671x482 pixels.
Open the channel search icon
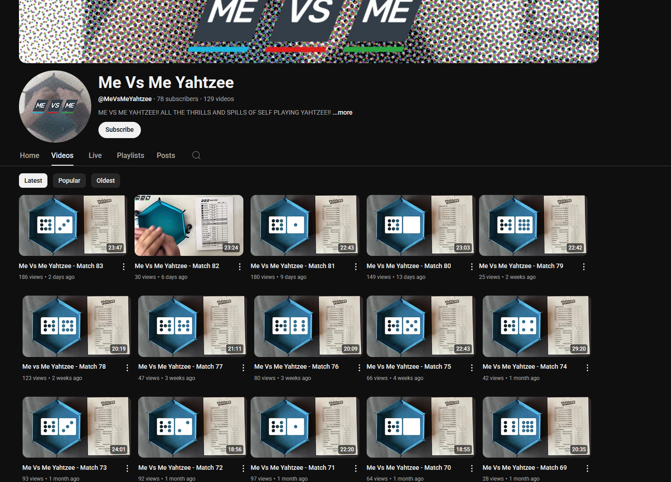196,155
